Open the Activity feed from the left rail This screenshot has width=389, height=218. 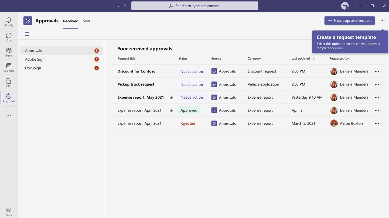(x=8, y=21)
